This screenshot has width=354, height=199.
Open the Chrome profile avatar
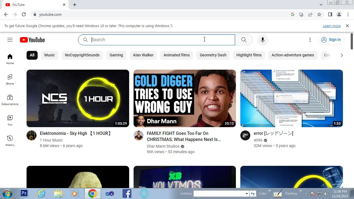tap(339, 14)
